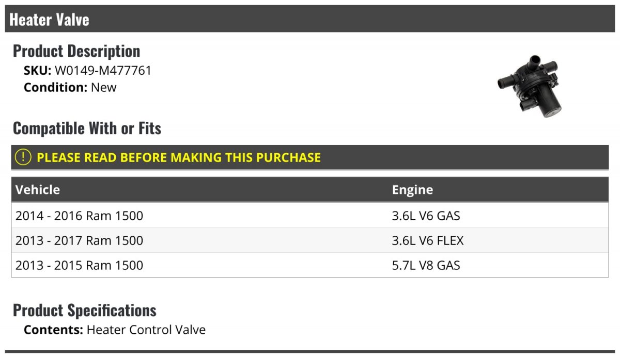Click the PLEASE READ BEFORE MAKING THIS PURCHASE banner
The image size is (620, 358).
[x=310, y=157]
